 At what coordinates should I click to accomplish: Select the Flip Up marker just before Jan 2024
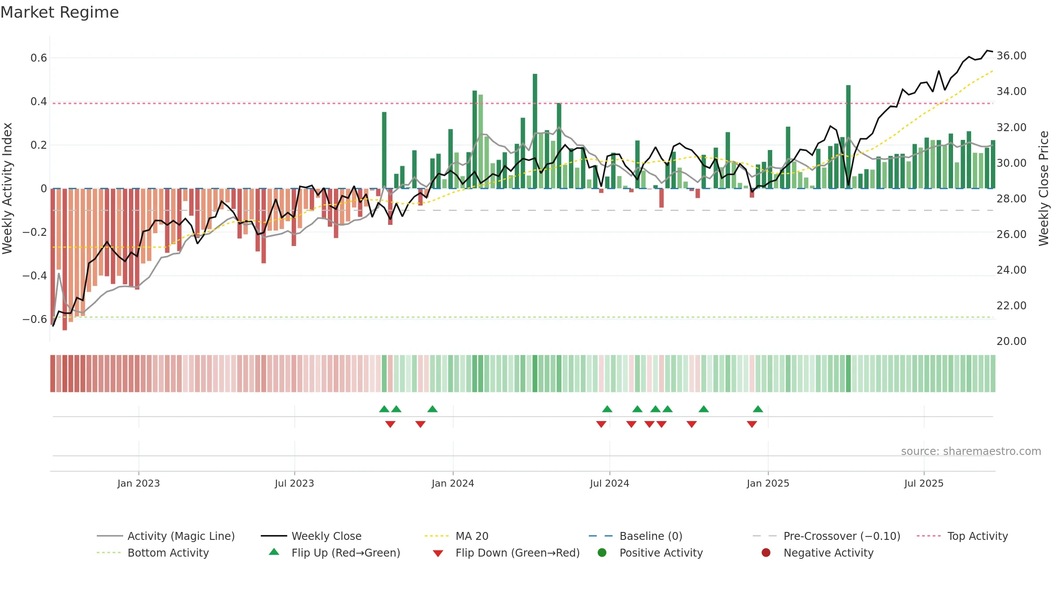[433, 409]
